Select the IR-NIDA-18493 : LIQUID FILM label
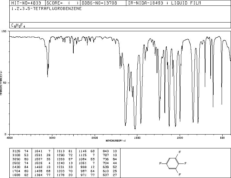Image resolution: width=231 pixels, height=178 pixels. point(164,3)
